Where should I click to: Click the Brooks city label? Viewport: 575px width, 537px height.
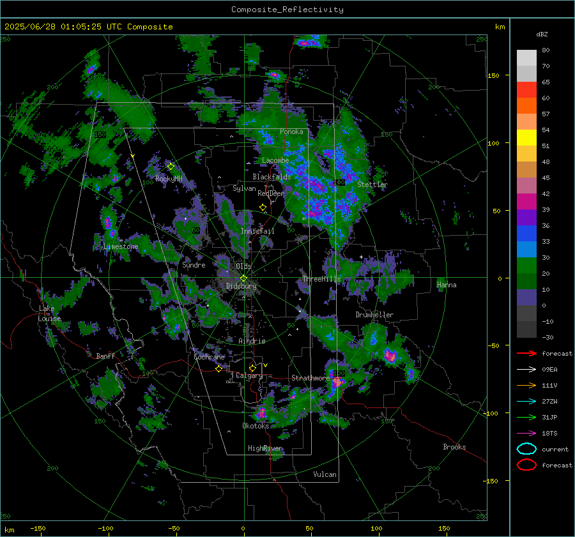click(454, 447)
